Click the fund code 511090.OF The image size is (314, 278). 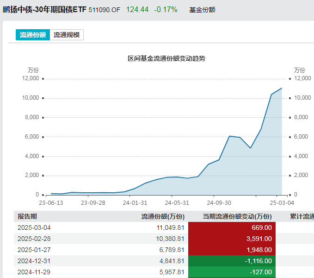[x=105, y=10]
